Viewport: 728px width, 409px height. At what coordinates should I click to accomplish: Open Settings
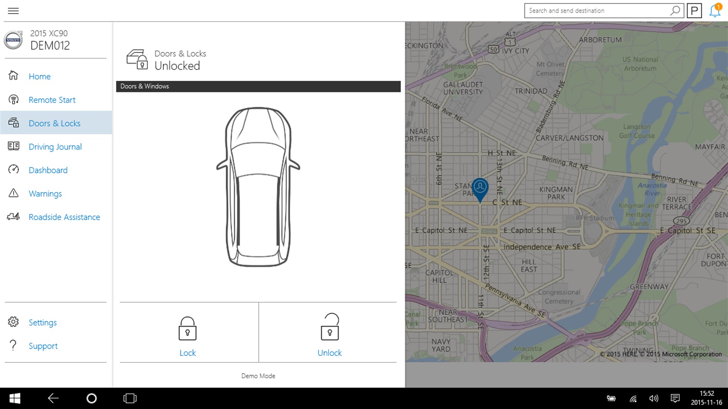pyautogui.click(x=42, y=323)
